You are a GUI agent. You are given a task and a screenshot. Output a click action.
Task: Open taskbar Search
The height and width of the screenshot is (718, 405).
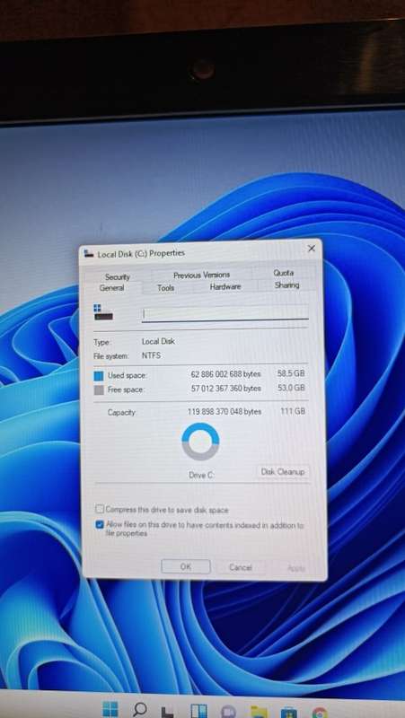coord(139,709)
